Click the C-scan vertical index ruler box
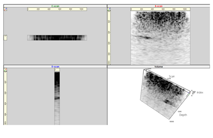This screenshot has width=213, height=138. pyautogui.click(x=5, y=37)
